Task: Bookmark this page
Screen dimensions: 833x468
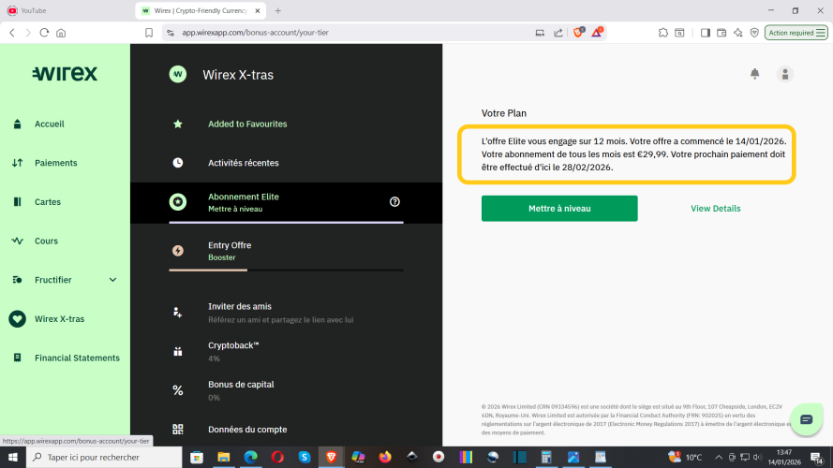Action: (149, 33)
